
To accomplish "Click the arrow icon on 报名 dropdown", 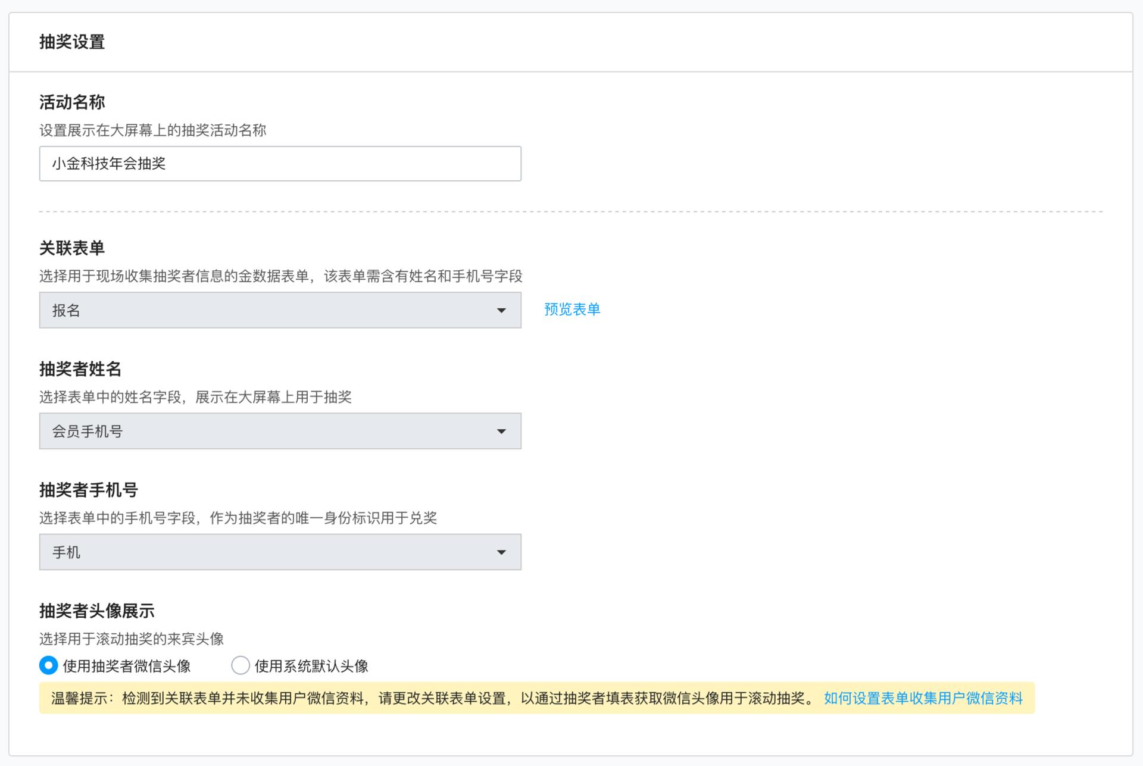I will (501, 310).
